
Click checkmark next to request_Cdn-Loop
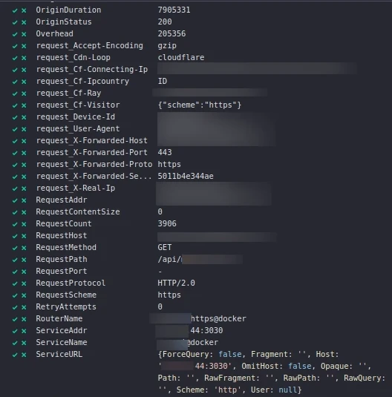[15, 58]
